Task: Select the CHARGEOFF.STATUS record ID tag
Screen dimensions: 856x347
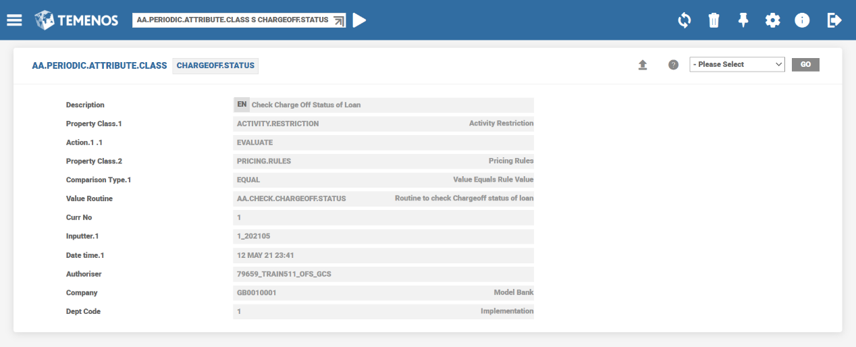Action: [215, 65]
